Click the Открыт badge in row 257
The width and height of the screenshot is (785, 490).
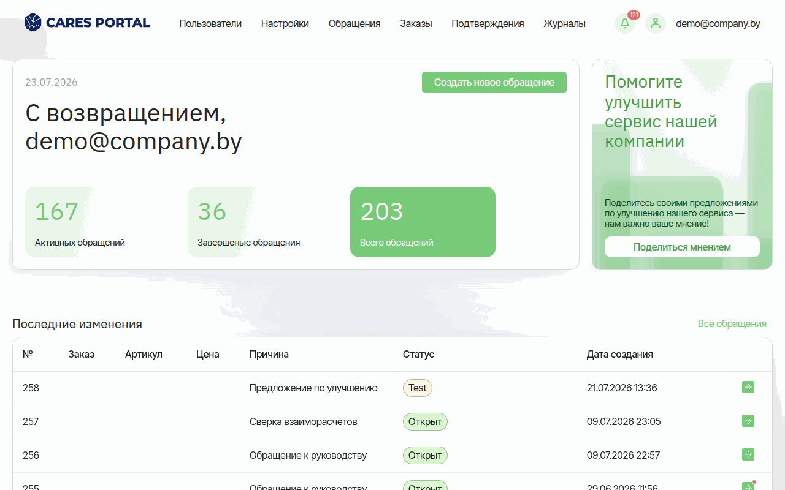click(425, 421)
